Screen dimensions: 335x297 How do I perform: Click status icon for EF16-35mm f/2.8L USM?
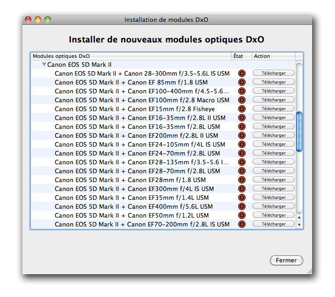point(241,127)
